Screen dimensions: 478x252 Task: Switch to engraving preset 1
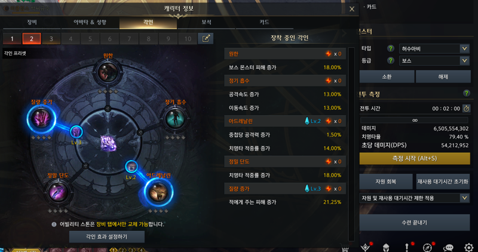point(12,39)
